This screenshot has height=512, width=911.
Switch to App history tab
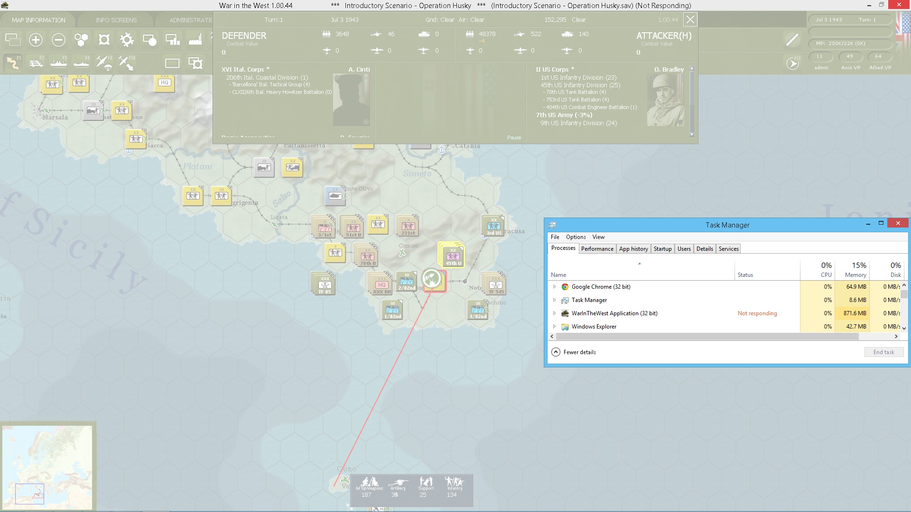633,249
